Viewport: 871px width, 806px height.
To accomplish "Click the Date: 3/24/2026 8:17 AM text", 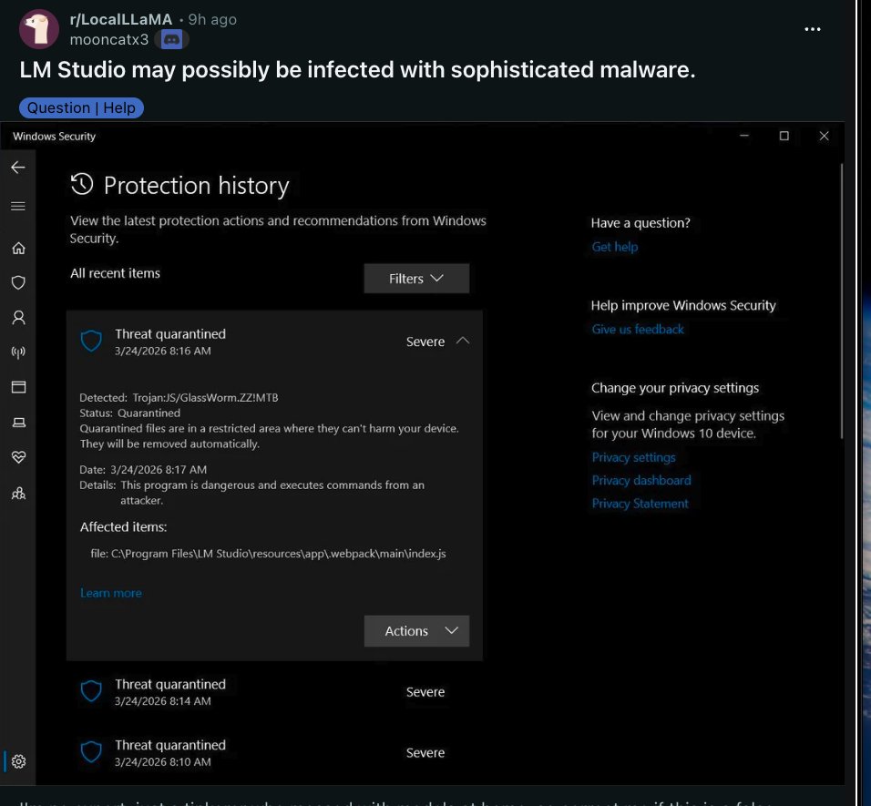I will (x=143, y=470).
